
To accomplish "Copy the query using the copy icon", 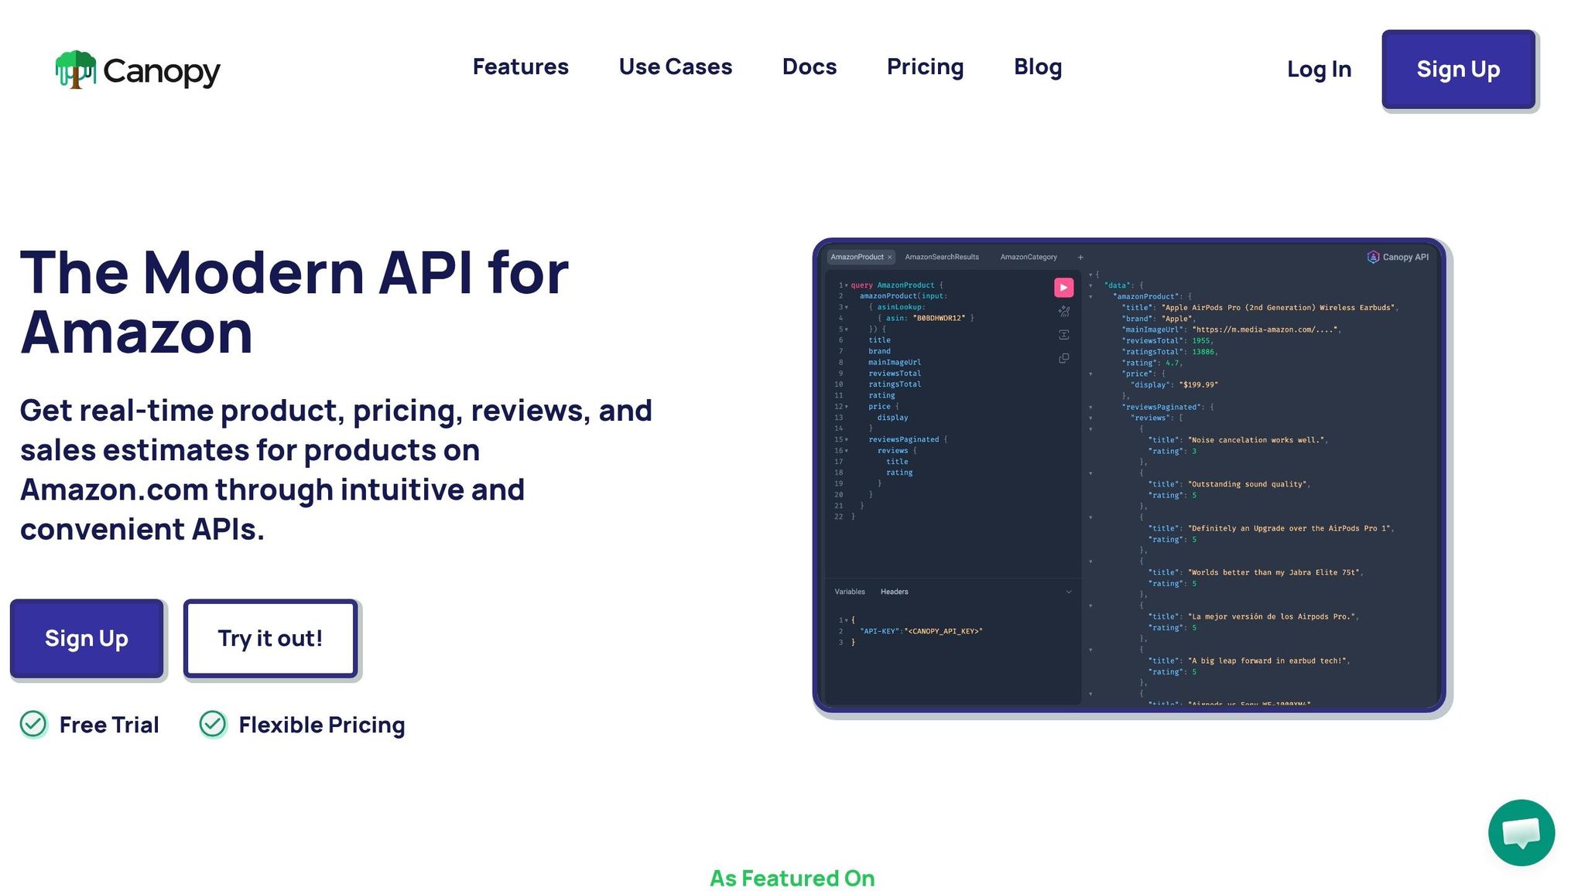I will click(x=1064, y=358).
